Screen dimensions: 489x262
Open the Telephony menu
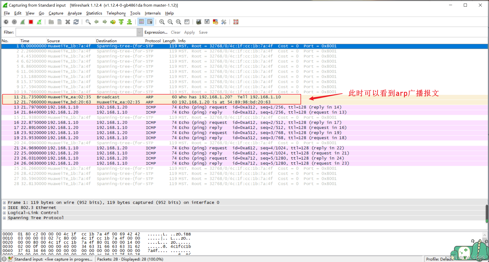pyautogui.click(x=116, y=13)
